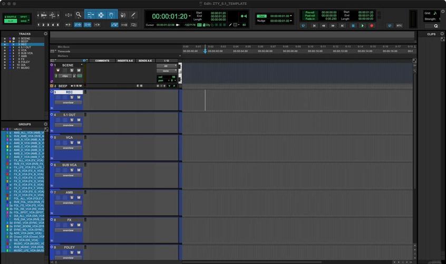The width and height of the screenshot is (446, 264).
Task: Enable Shuffle edit mode
Action: (11, 17)
